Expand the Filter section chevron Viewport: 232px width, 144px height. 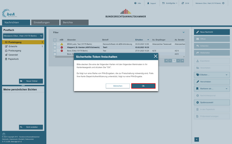coord(184,32)
